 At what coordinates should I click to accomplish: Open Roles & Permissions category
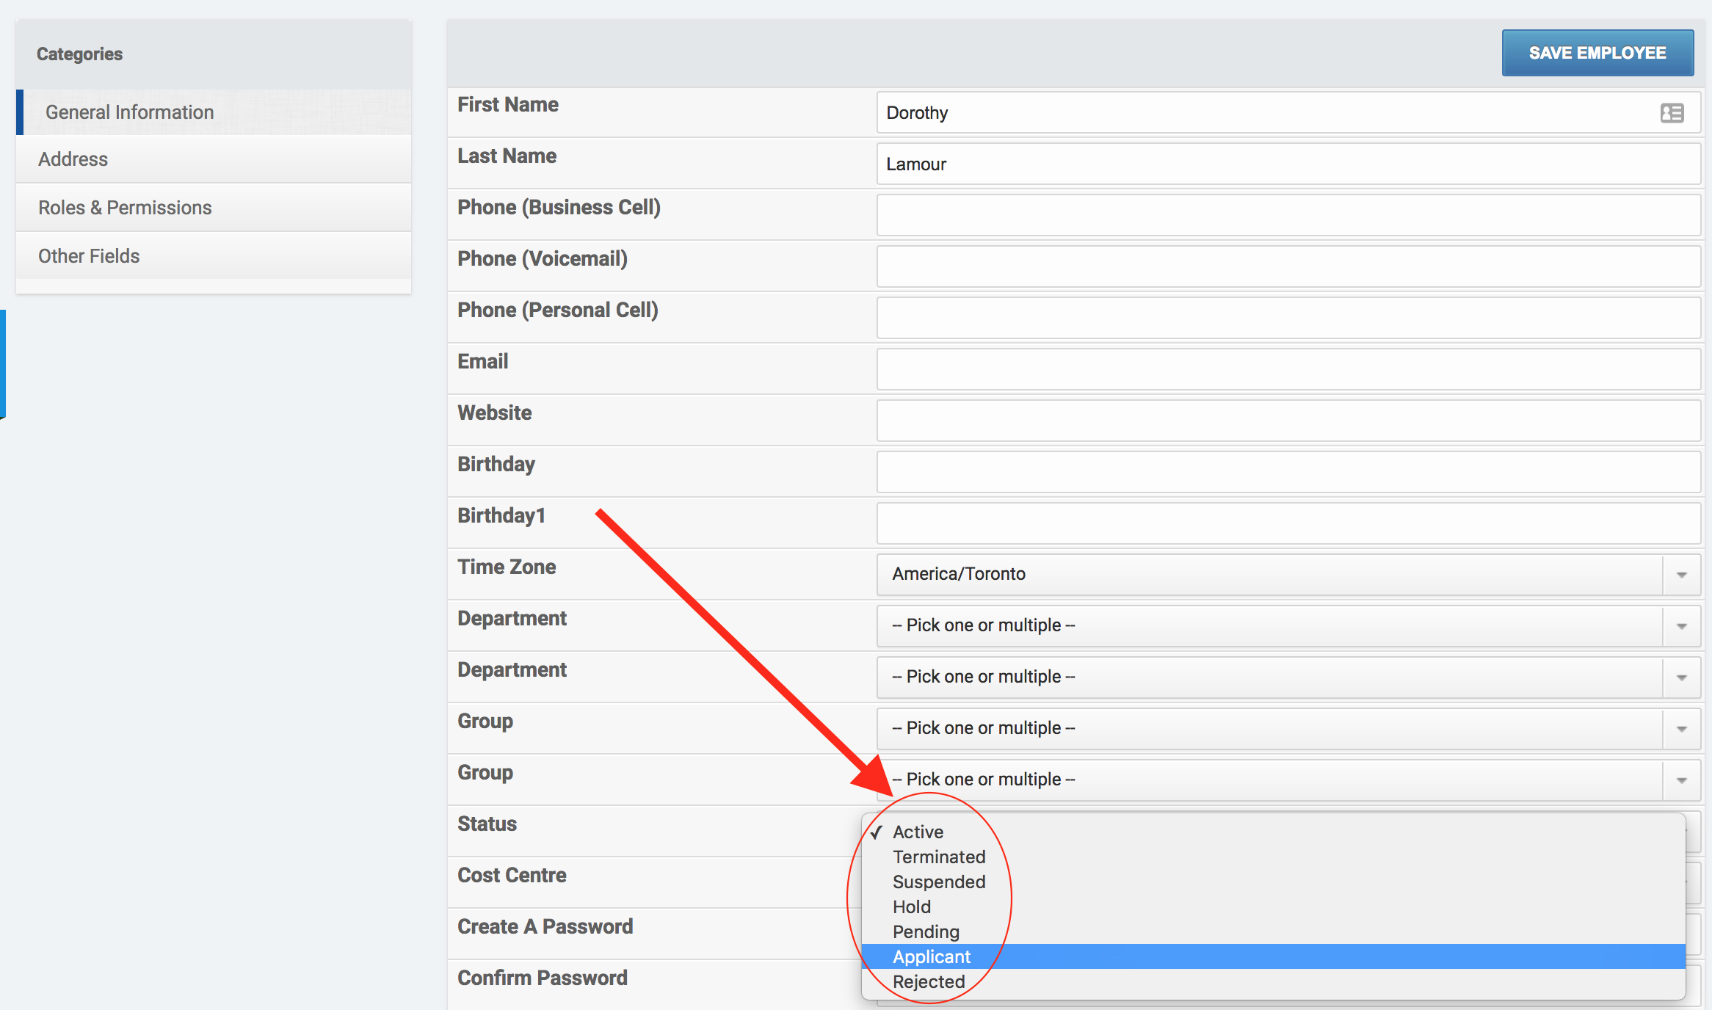pos(125,208)
